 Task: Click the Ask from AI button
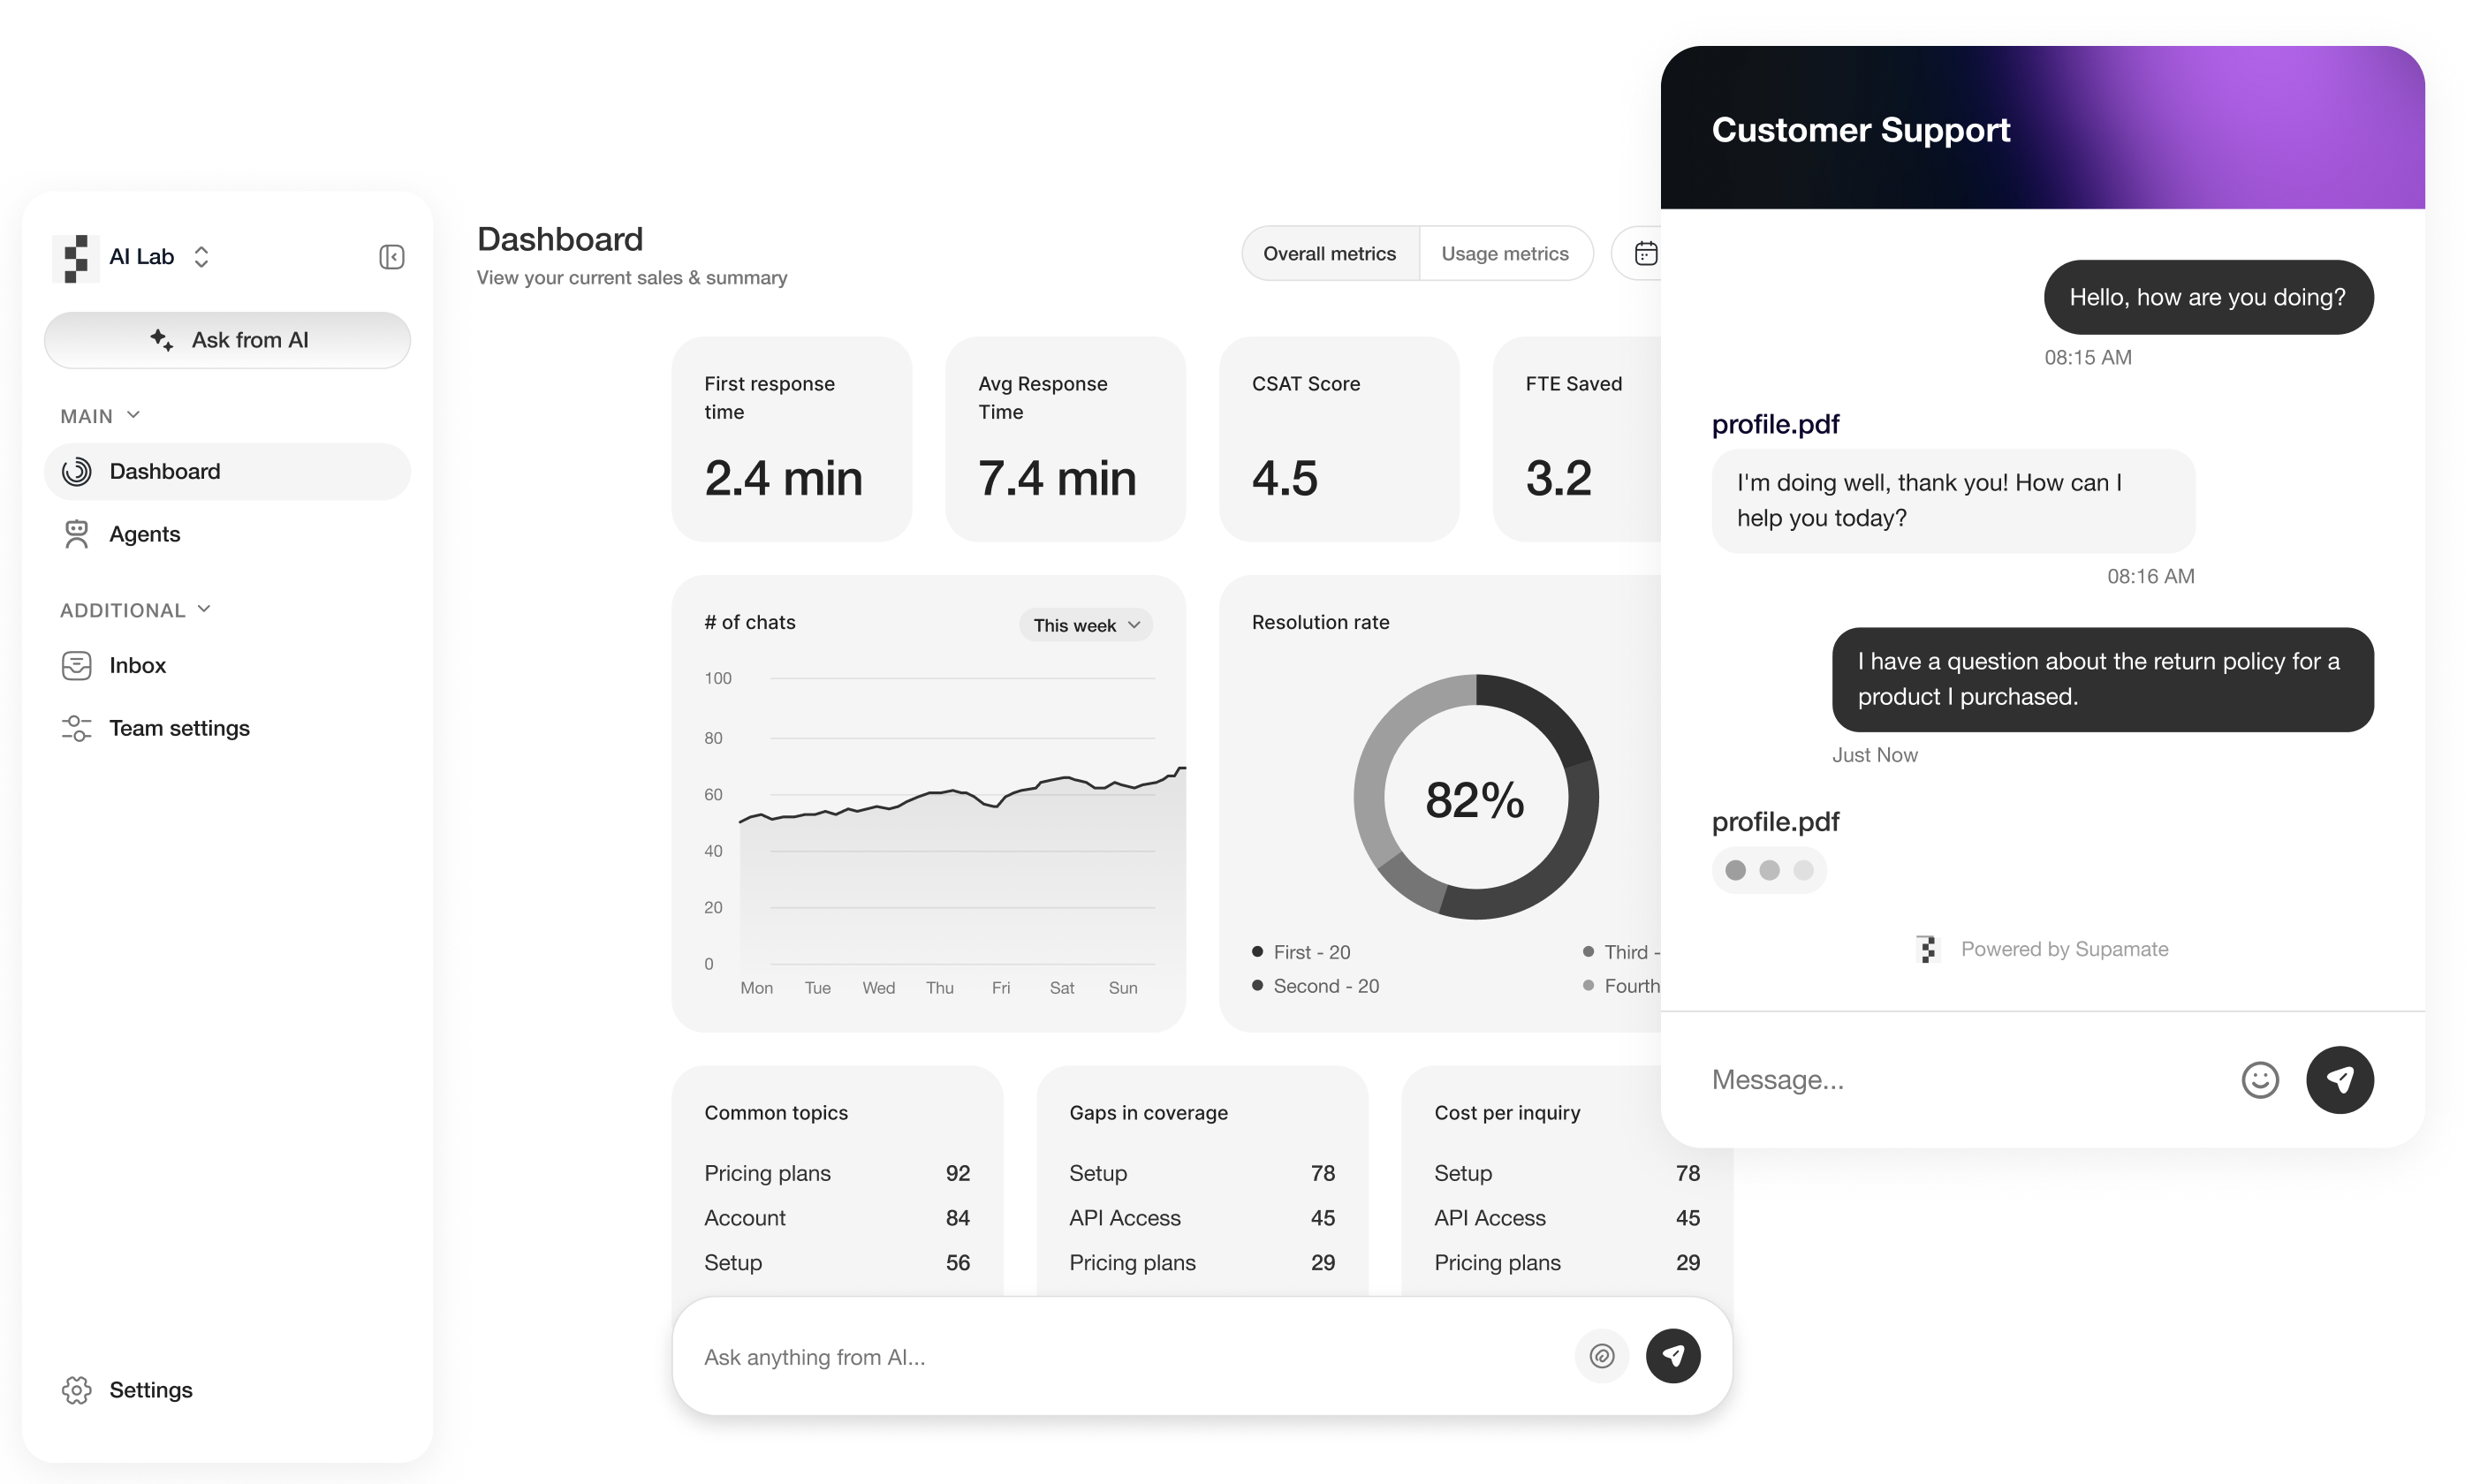click(227, 340)
